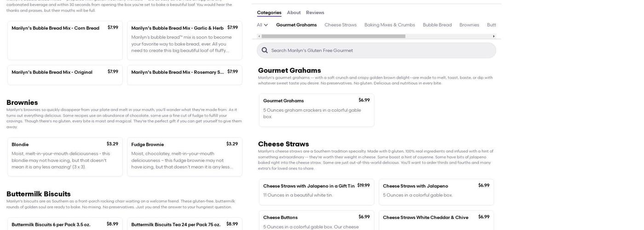Open Bubble Bread Mix Corn Bread item
644x230 pixels.
click(x=65, y=40)
